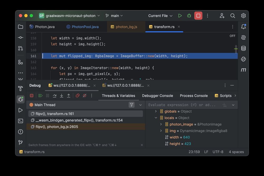
Task: Toggle the thread filter funnel button
Action: (131, 105)
